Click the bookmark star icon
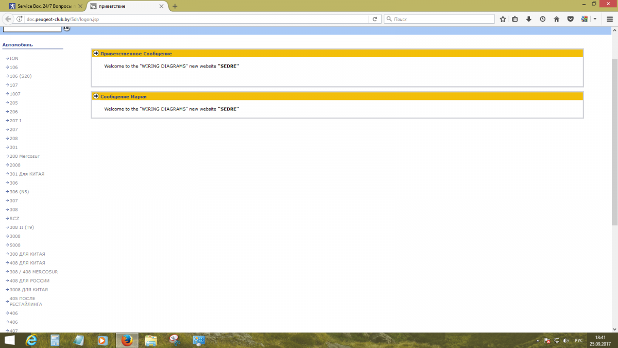Viewport: 618px width, 348px height. coord(503,19)
